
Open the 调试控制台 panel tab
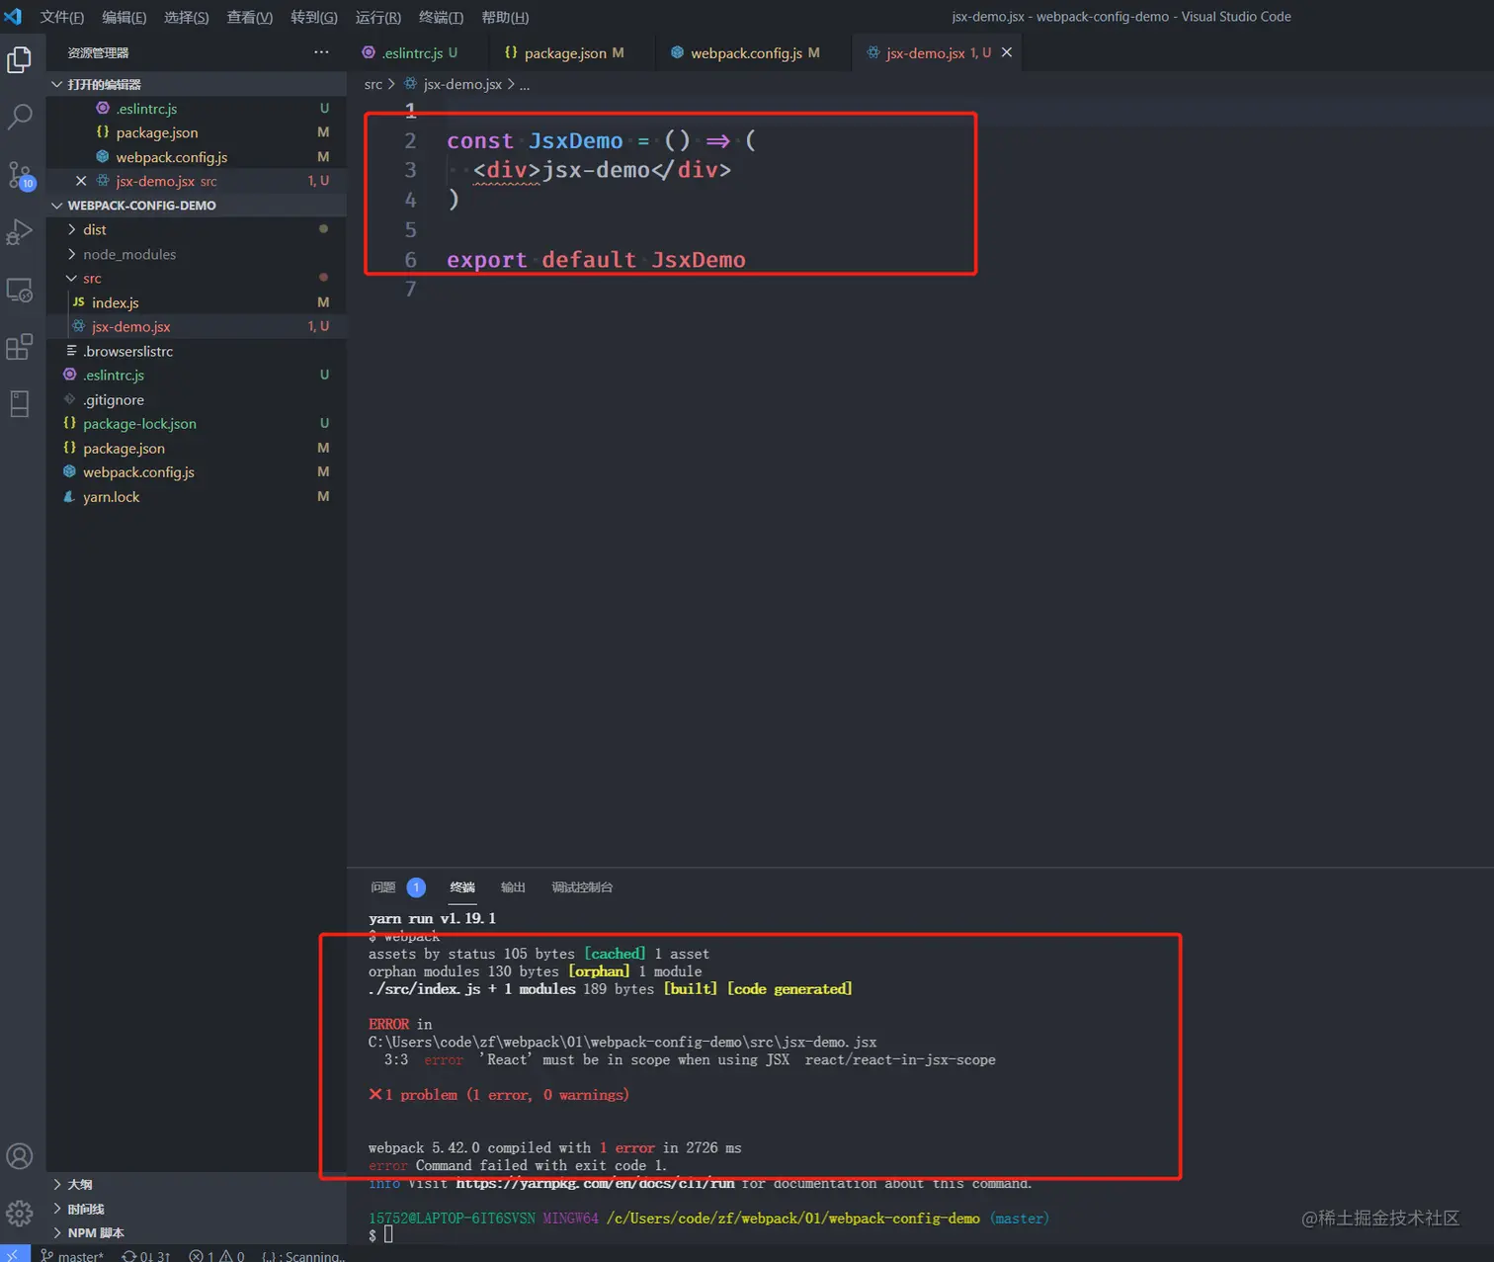coord(582,887)
